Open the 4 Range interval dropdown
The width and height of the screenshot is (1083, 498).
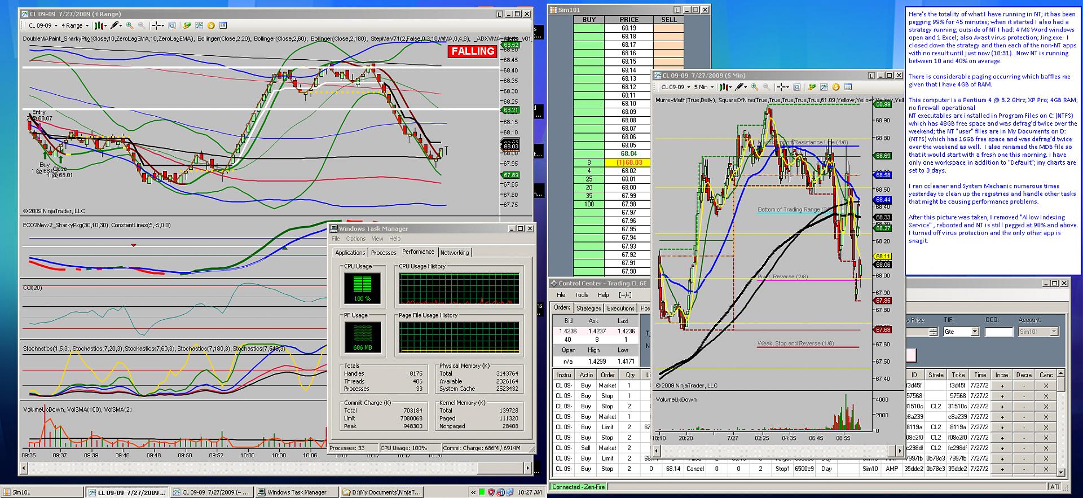coord(74,25)
